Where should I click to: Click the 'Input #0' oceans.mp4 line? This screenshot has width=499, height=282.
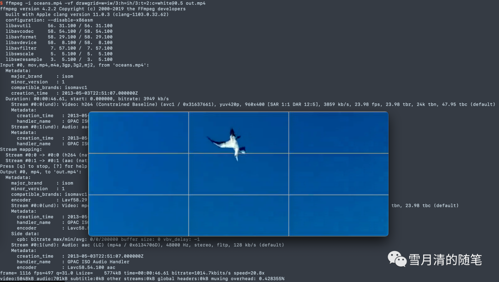tap(74, 65)
